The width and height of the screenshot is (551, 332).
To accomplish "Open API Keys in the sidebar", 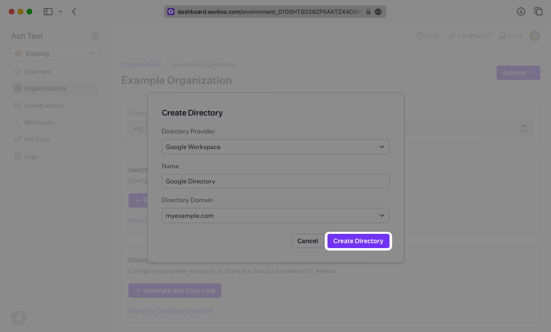I will (x=37, y=139).
